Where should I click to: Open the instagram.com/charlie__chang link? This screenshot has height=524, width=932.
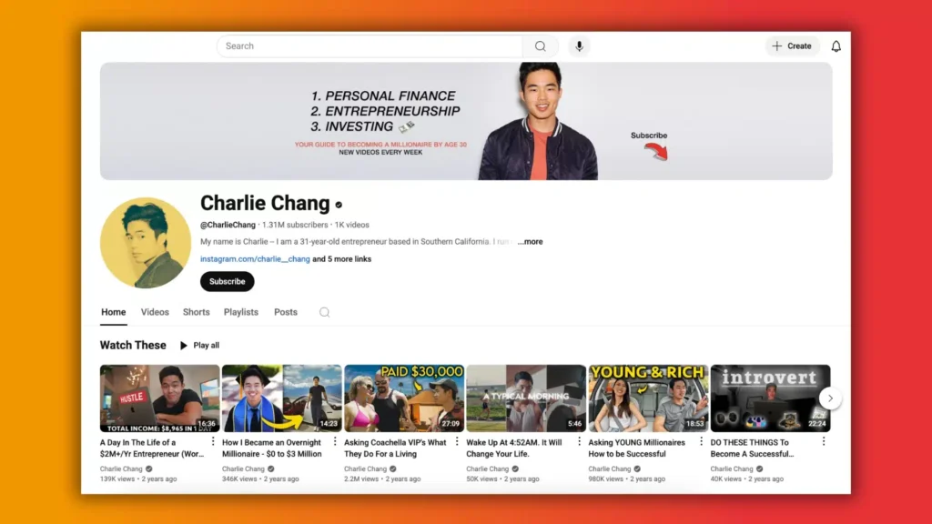click(256, 259)
